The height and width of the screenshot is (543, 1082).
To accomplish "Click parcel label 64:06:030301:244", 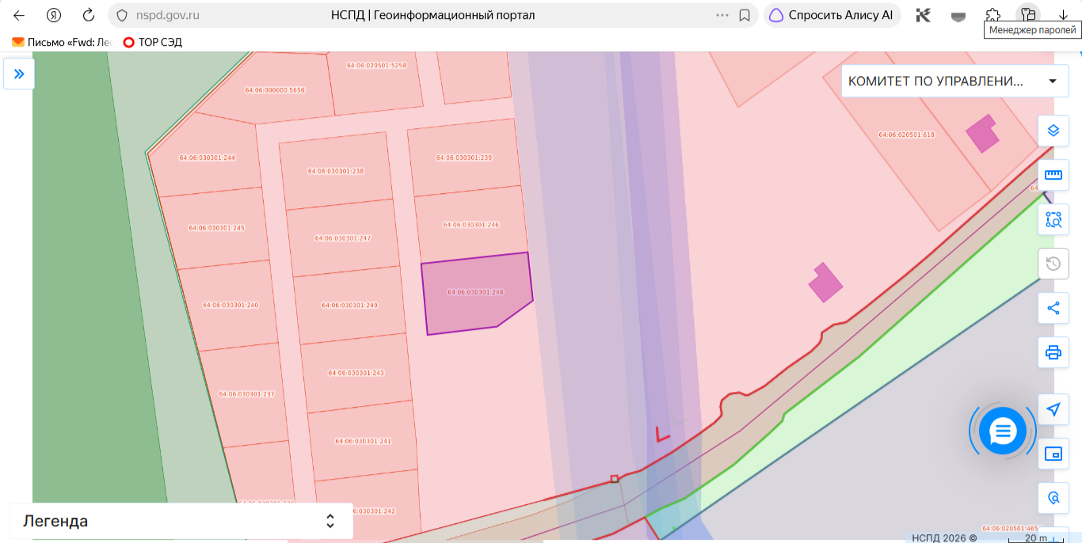I will [x=208, y=158].
